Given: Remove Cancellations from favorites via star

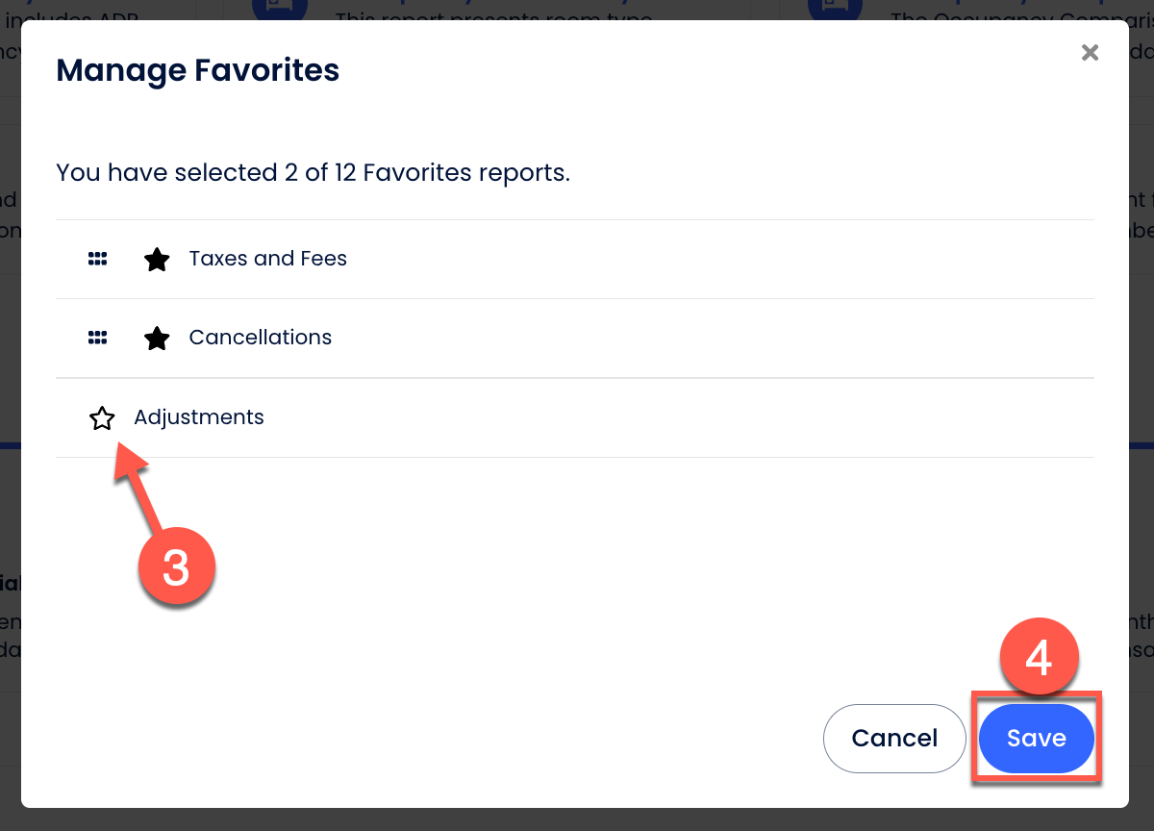Looking at the screenshot, I should pyautogui.click(x=157, y=339).
